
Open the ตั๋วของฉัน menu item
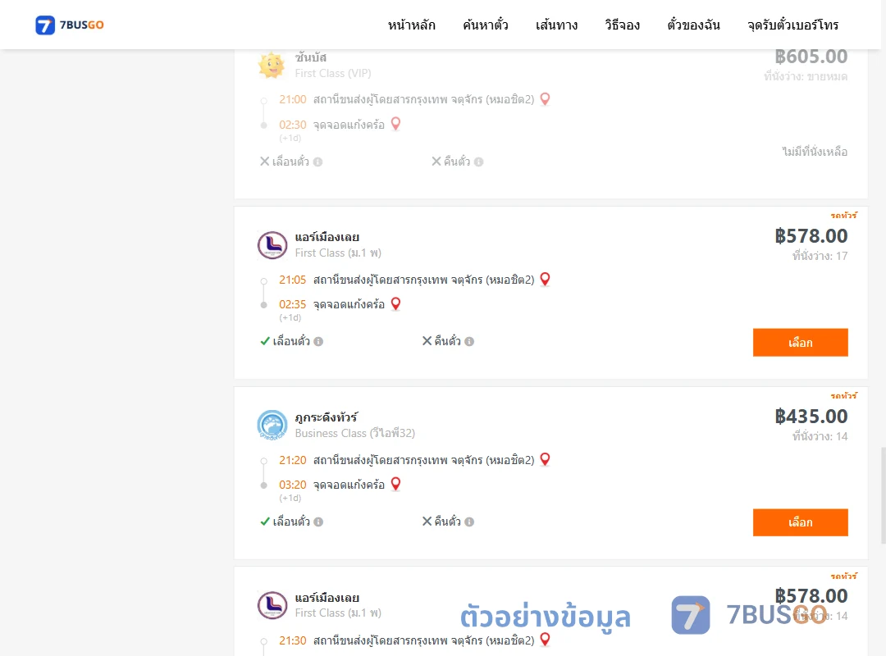click(693, 25)
